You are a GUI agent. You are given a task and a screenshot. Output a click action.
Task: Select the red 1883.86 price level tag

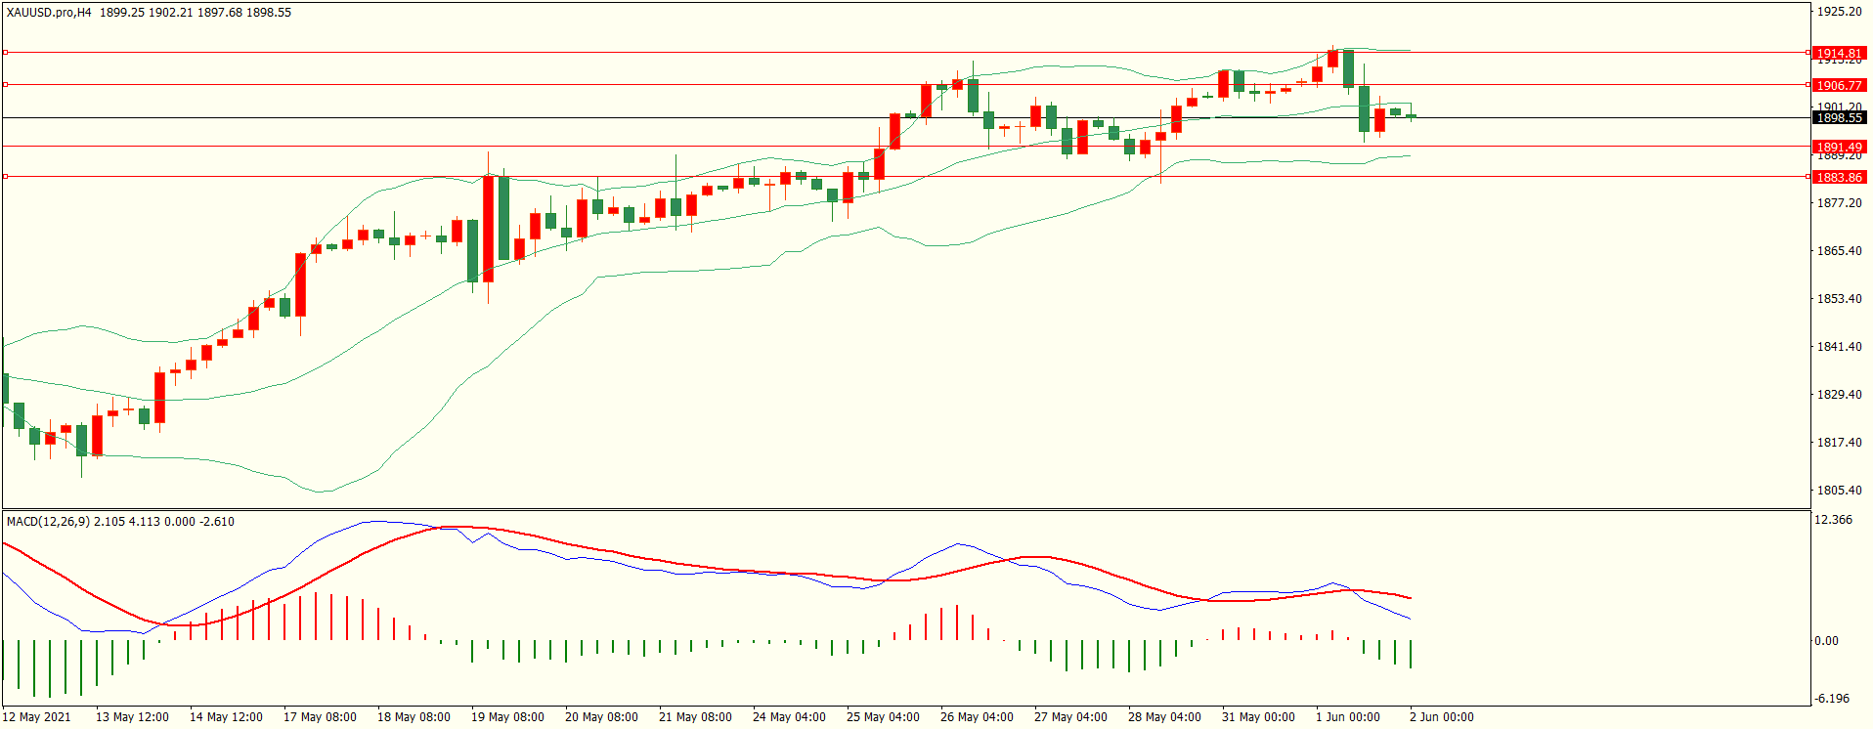click(x=1839, y=178)
